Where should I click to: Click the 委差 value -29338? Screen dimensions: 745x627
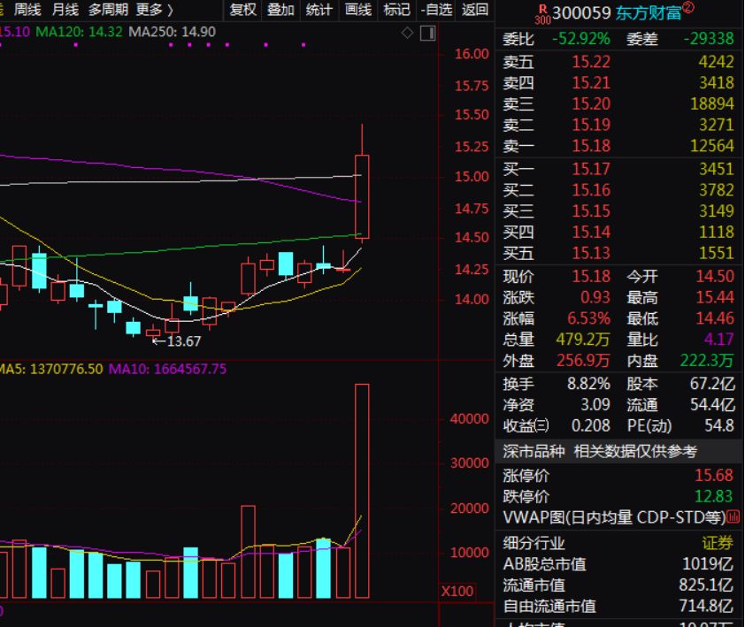(x=709, y=39)
